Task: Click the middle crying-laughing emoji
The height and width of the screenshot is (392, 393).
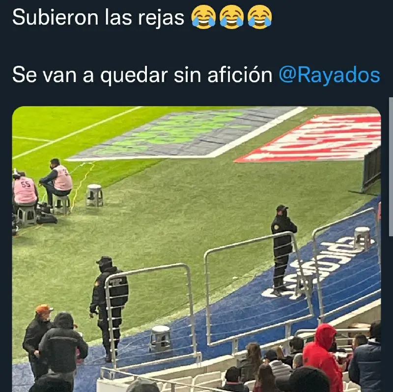Action: pyautogui.click(x=231, y=17)
